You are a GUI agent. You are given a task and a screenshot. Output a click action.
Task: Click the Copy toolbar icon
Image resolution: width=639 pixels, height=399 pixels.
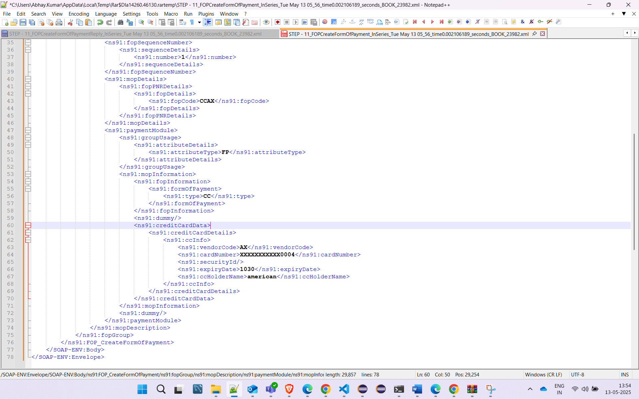[79, 22]
